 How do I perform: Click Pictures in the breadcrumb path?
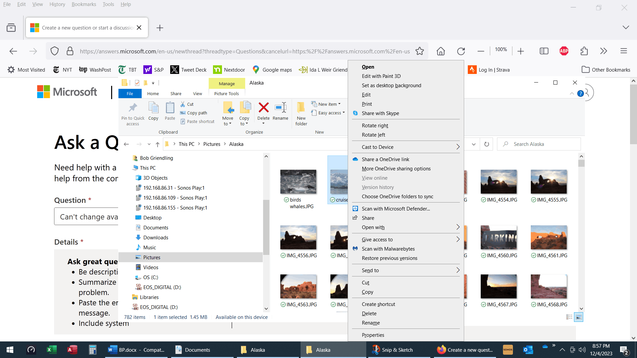pos(212,144)
